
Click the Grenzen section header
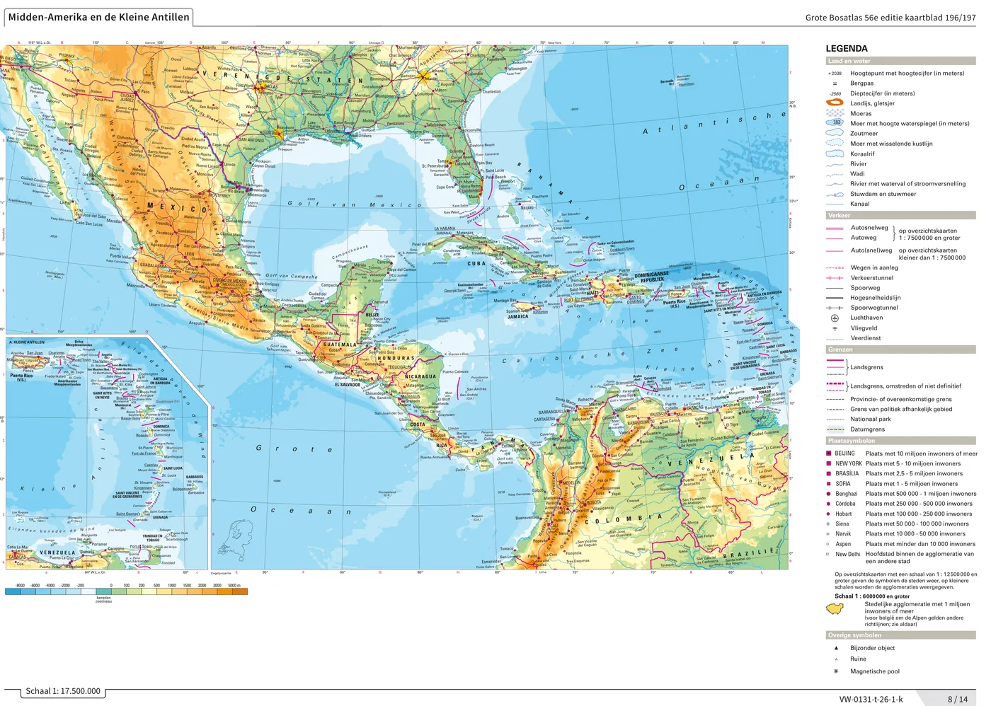click(900, 349)
